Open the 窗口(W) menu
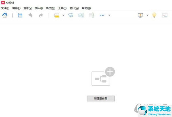 pos(74,8)
